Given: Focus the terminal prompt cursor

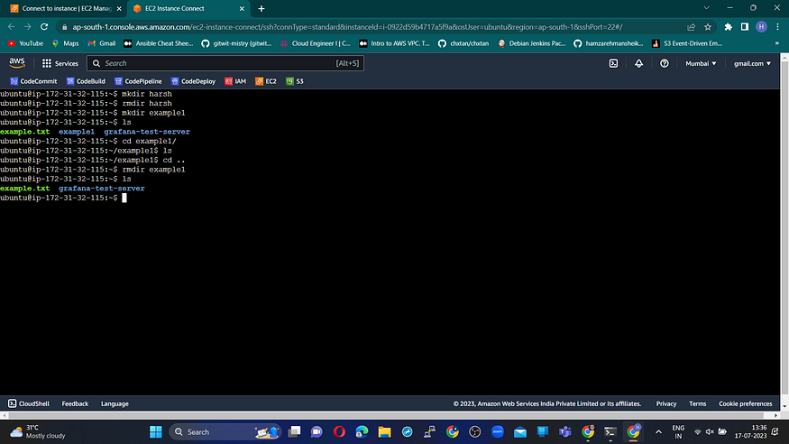Looking at the screenshot, I should tap(124, 198).
